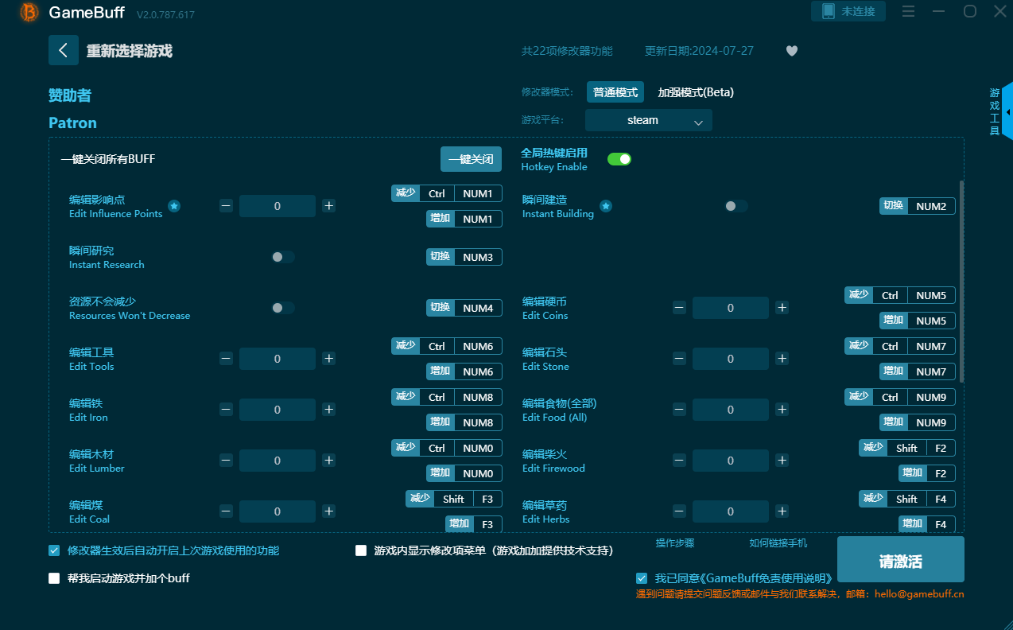Screen dimensions: 1013x630
Task: Click the one-key close all BUFF button
Action: (x=471, y=159)
